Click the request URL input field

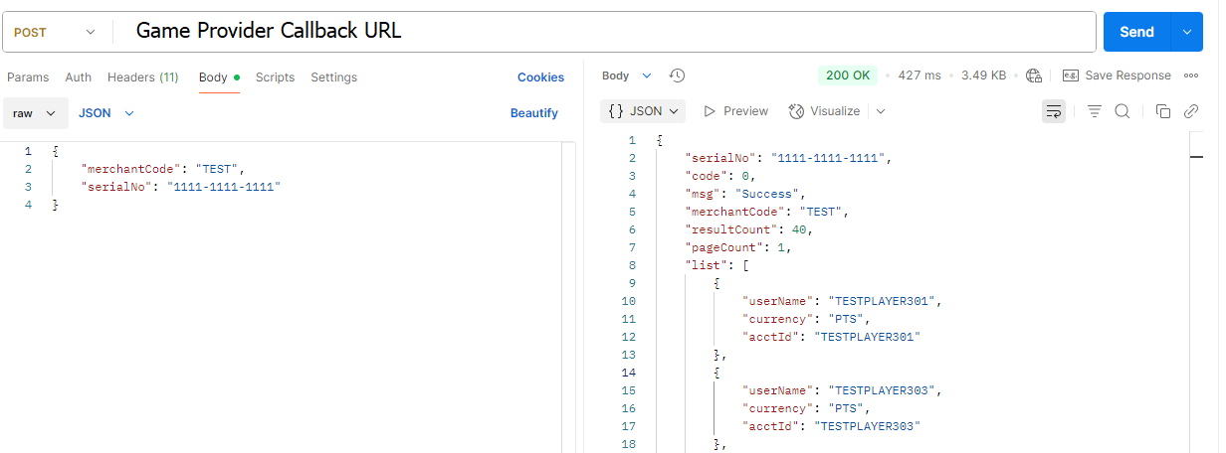tap(597, 32)
